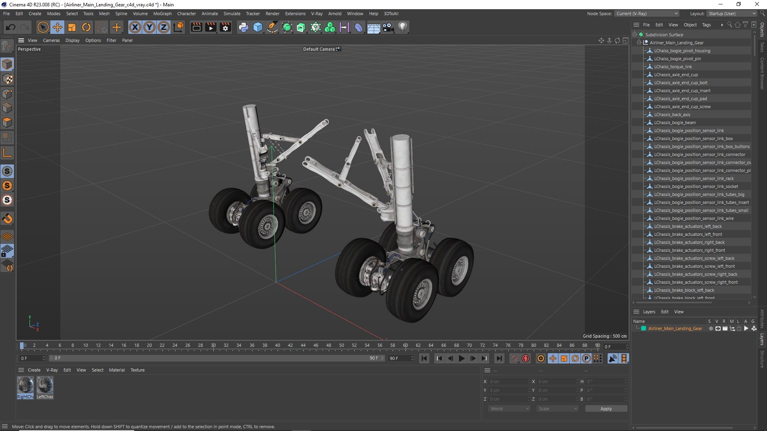Toggle the viewport maximize icon
Viewport: 767px width, 431px height.
click(x=626, y=40)
